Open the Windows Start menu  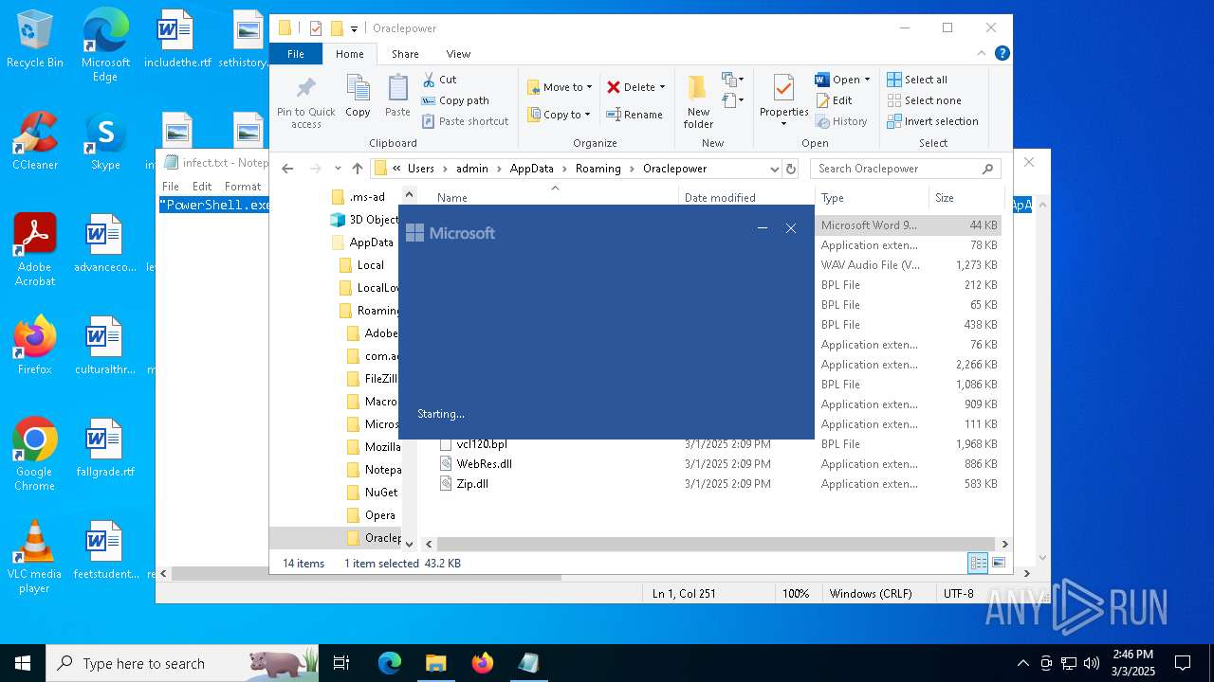(23, 663)
